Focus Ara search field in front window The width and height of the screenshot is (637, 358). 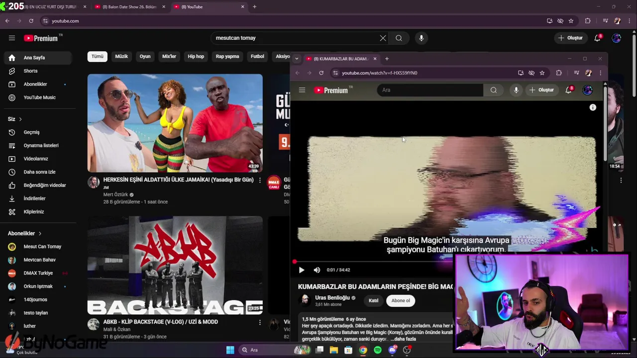click(x=430, y=90)
